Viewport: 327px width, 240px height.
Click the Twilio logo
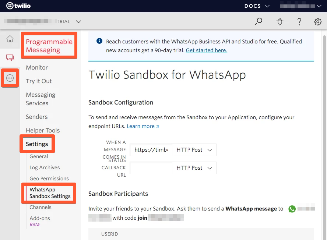(18, 6)
